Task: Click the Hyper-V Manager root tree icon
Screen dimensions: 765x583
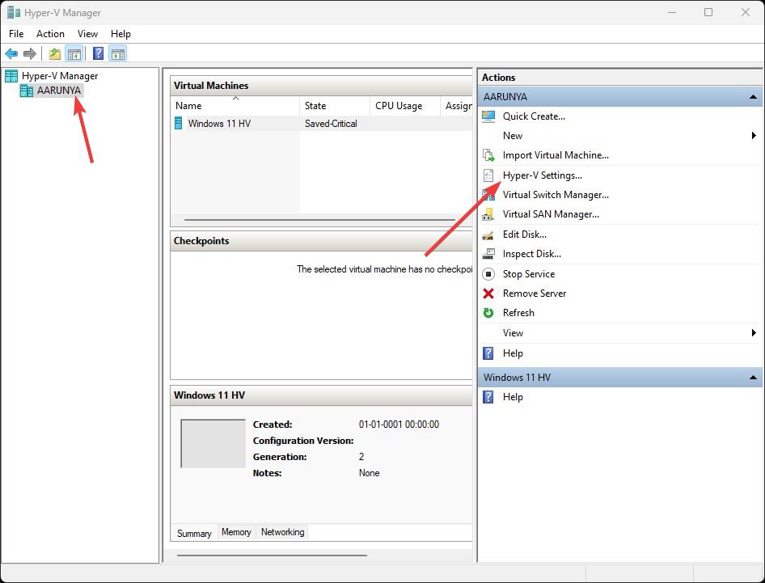Action: point(11,76)
